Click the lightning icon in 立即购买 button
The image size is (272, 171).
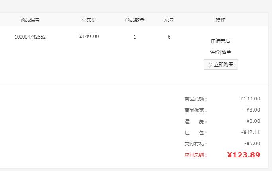tap(210, 65)
